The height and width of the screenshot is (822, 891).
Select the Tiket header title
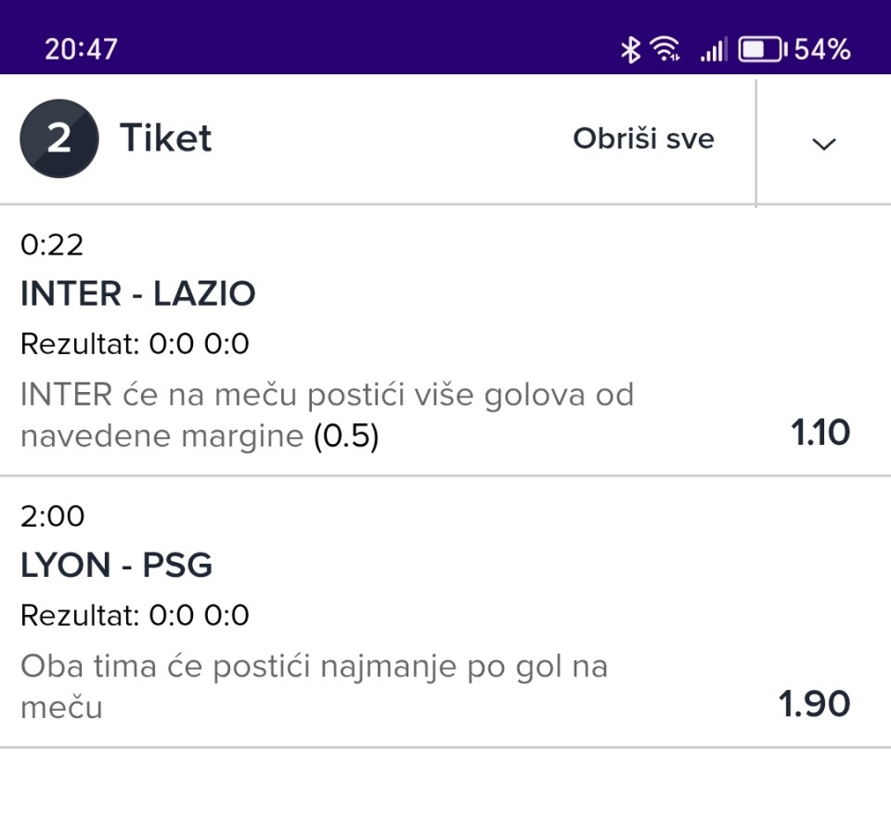pyautogui.click(x=165, y=138)
